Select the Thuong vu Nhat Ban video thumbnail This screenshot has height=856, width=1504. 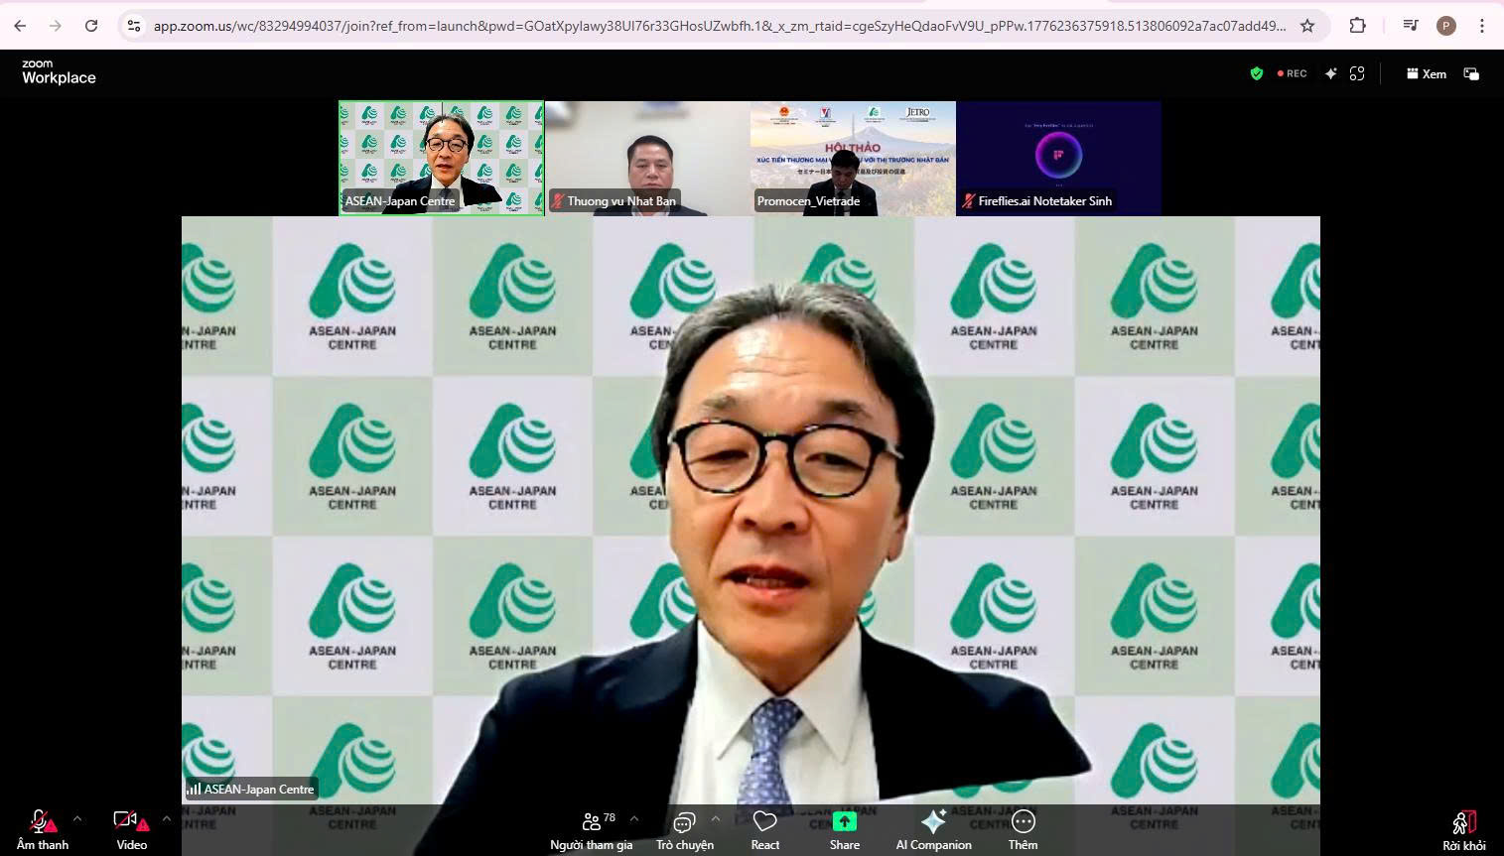(647, 159)
